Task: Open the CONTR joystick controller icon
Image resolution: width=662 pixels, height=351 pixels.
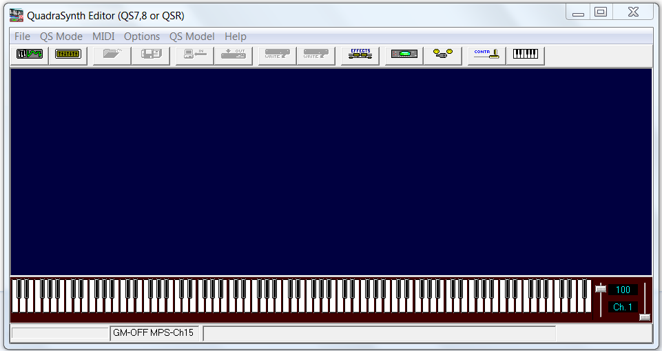Action: click(486, 54)
